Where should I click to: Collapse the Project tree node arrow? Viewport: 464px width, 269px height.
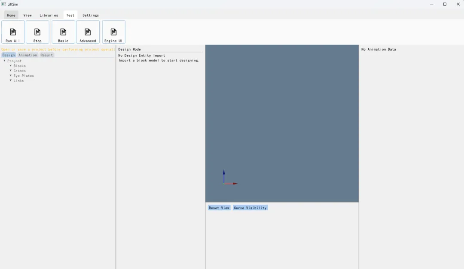click(x=4, y=60)
